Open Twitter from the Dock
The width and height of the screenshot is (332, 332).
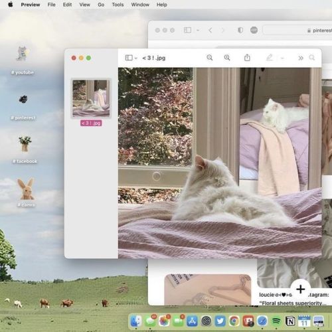pyautogui.click(x=220, y=321)
